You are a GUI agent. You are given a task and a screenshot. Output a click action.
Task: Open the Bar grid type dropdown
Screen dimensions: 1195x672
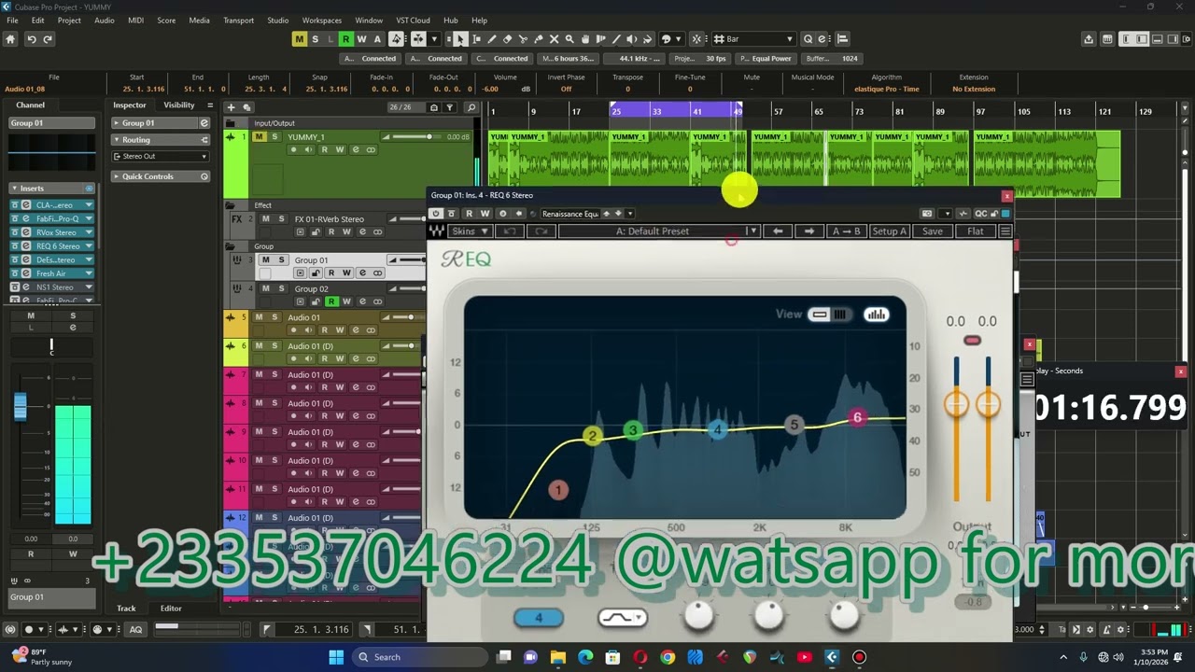pos(754,39)
